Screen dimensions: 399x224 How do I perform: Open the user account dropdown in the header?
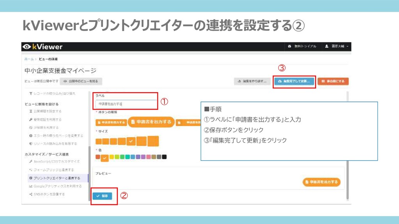pos(337,47)
